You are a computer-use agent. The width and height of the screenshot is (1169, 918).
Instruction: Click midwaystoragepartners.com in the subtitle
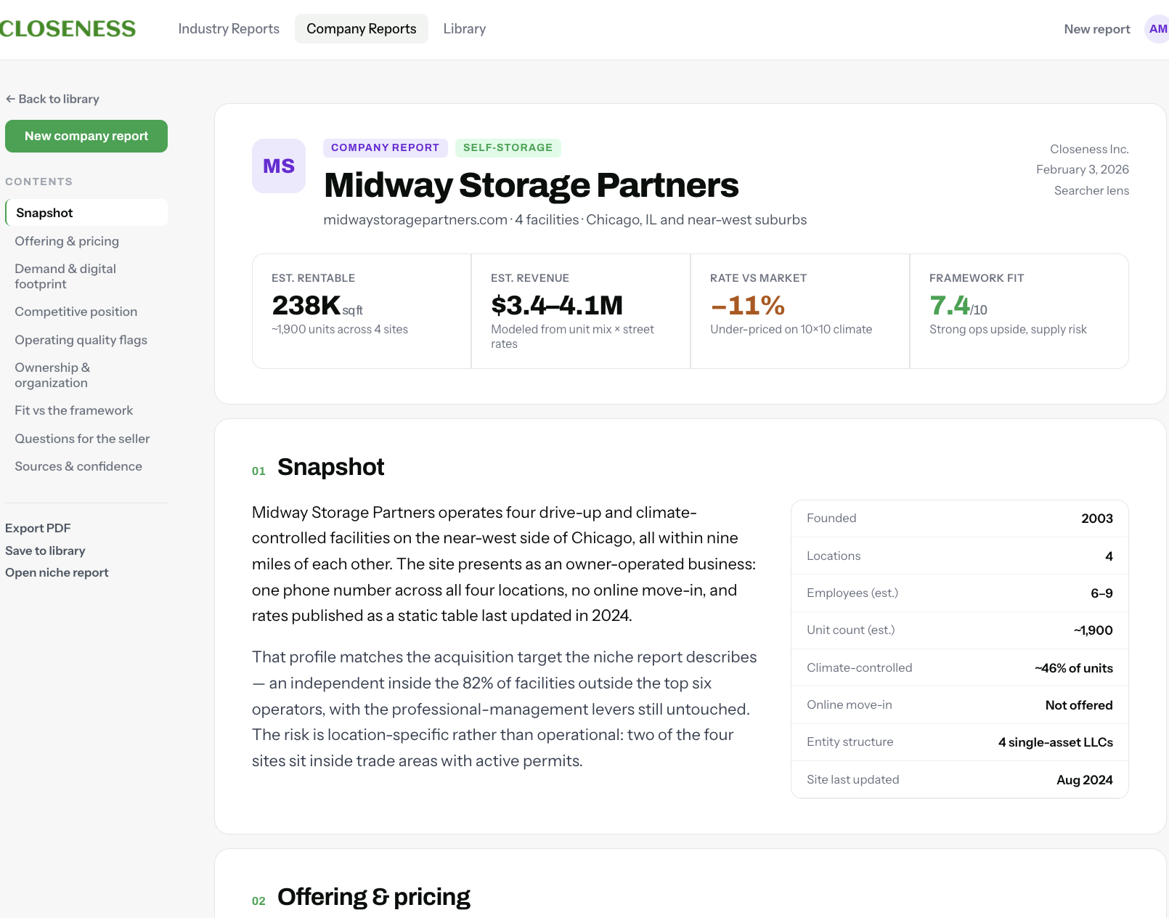(x=415, y=219)
